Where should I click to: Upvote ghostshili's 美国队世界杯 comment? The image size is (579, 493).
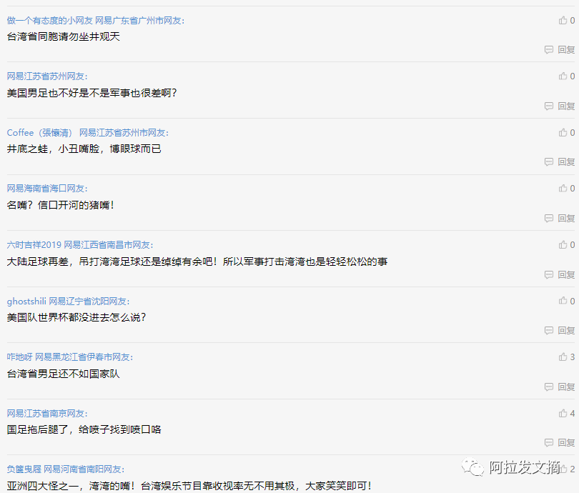(x=563, y=301)
